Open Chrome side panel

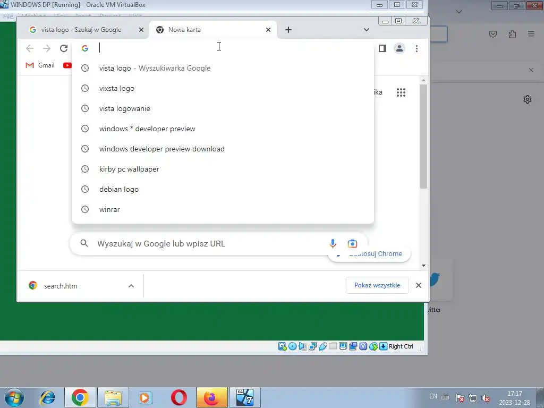click(x=382, y=48)
